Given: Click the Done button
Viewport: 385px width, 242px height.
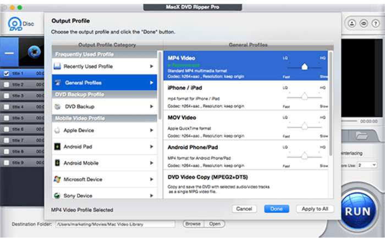Looking at the screenshot, I should [x=277, y=209].
